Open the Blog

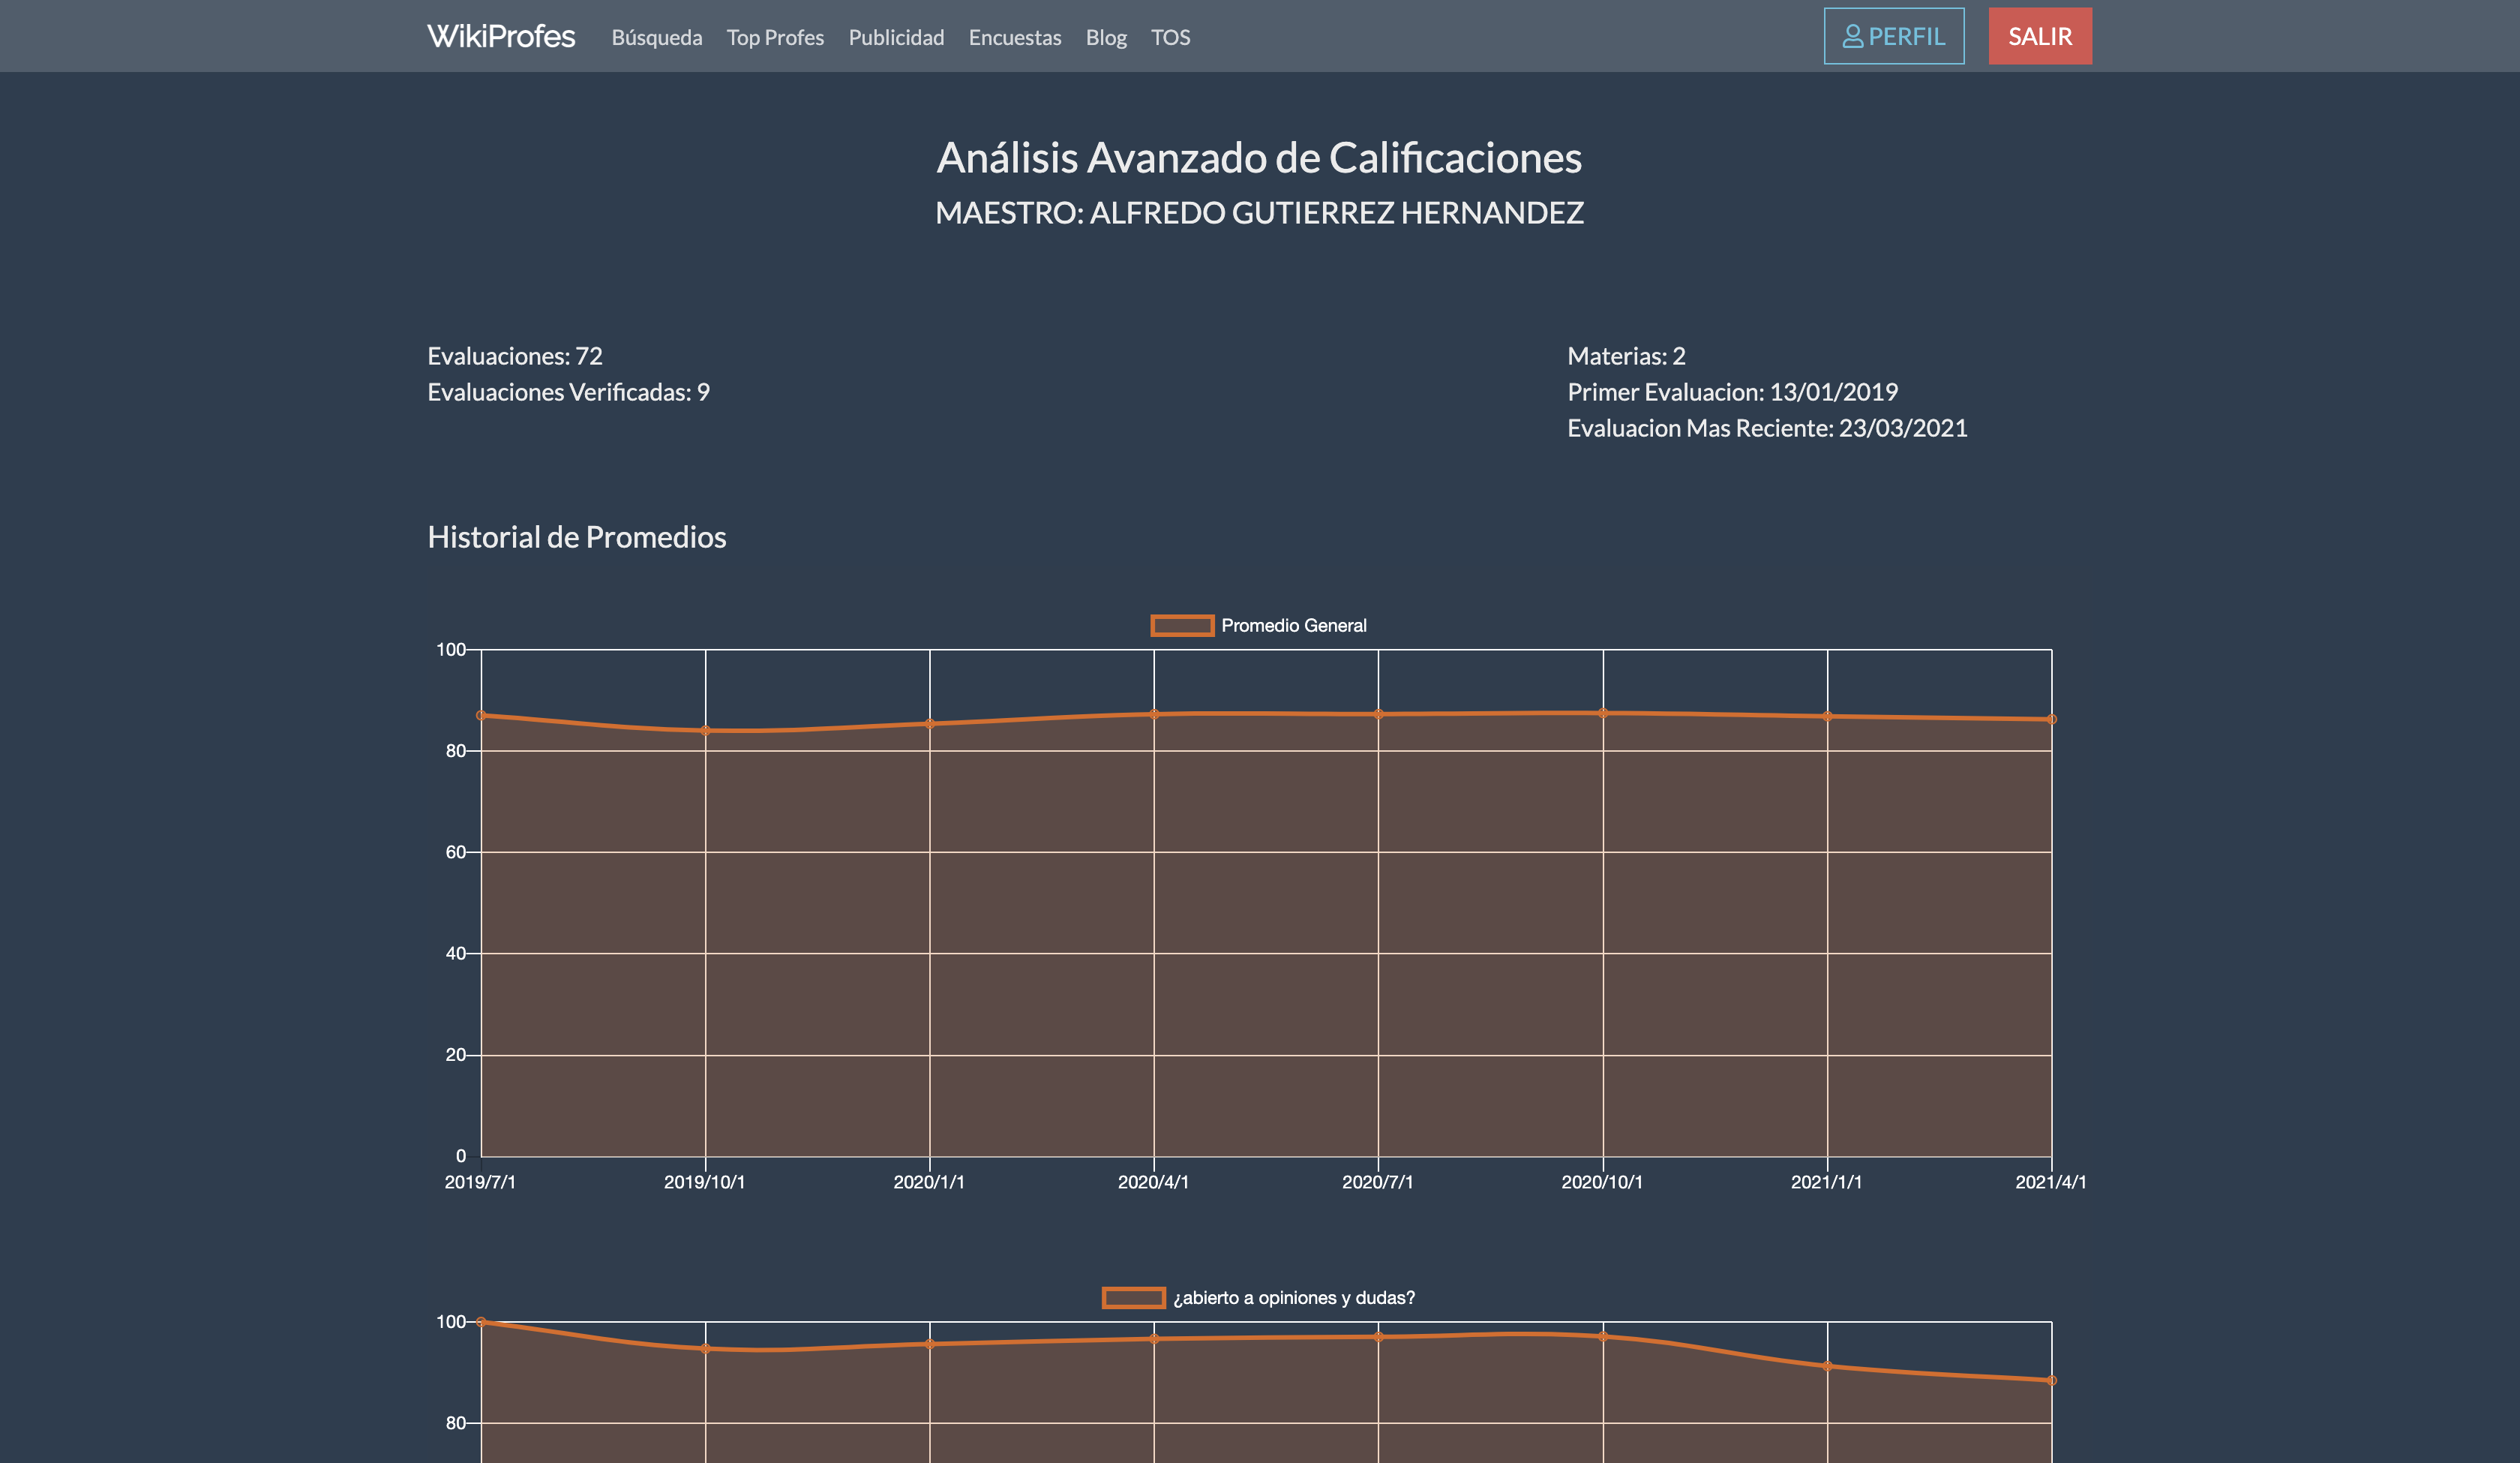pyautogui.click(x=1106, y=37)
